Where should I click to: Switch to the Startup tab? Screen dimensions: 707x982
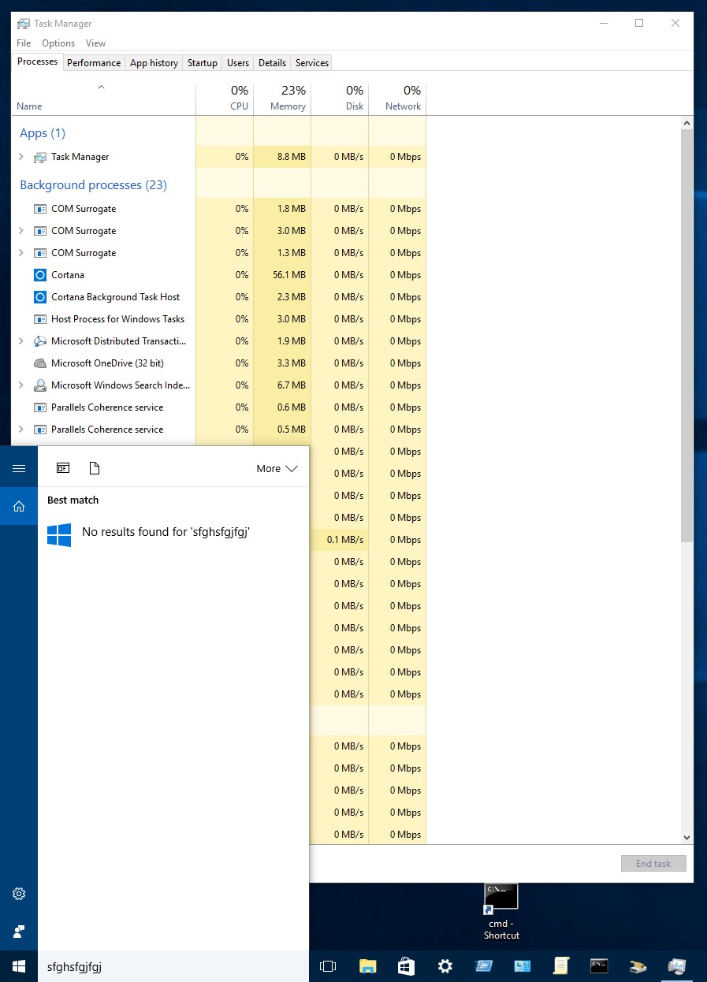[x=203, y=63]
